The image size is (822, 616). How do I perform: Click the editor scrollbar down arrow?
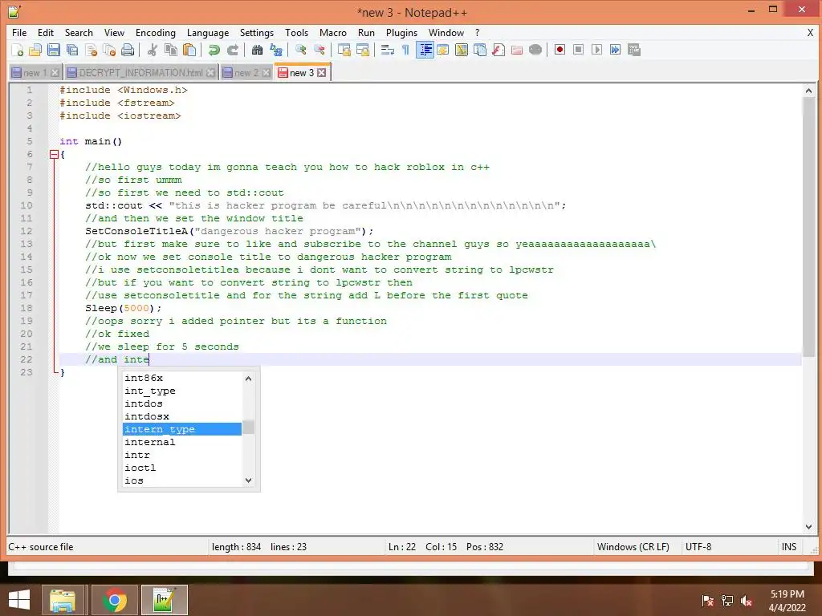[808, 526]
